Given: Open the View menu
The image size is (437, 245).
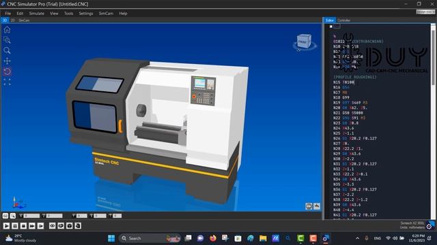Looking at the screenshot, I should [x=54, y=14].
